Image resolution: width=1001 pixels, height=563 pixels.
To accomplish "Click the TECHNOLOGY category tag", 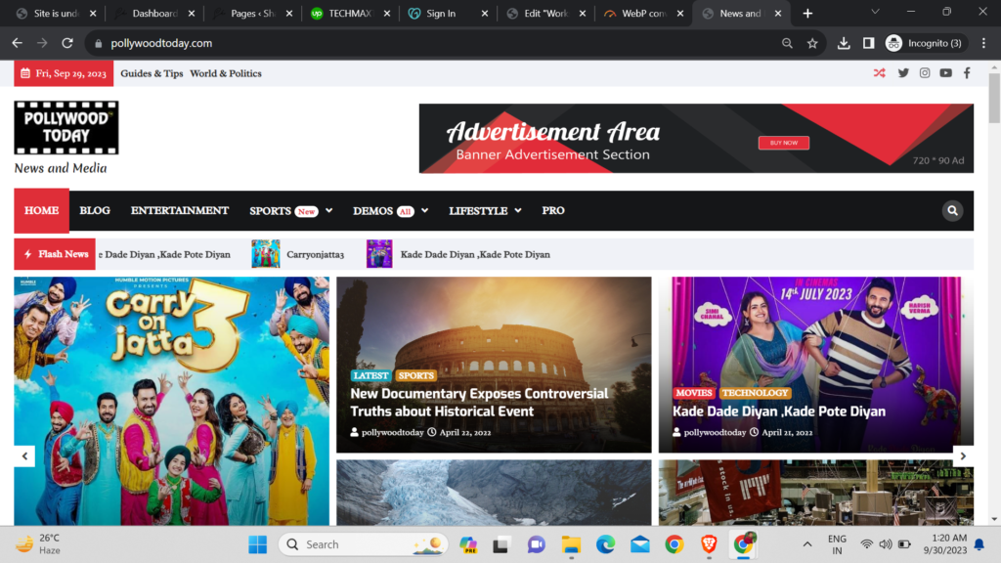I will click(x=755, y=393).
